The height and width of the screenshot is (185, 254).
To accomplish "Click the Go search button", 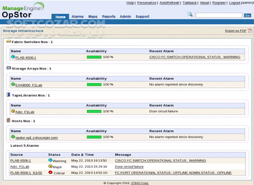I will coord(247,15).
